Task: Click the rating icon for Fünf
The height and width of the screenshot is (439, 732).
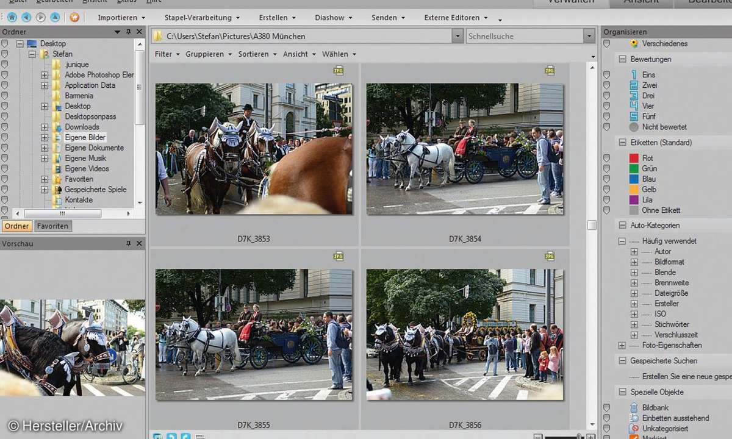Action: point(634,116)
